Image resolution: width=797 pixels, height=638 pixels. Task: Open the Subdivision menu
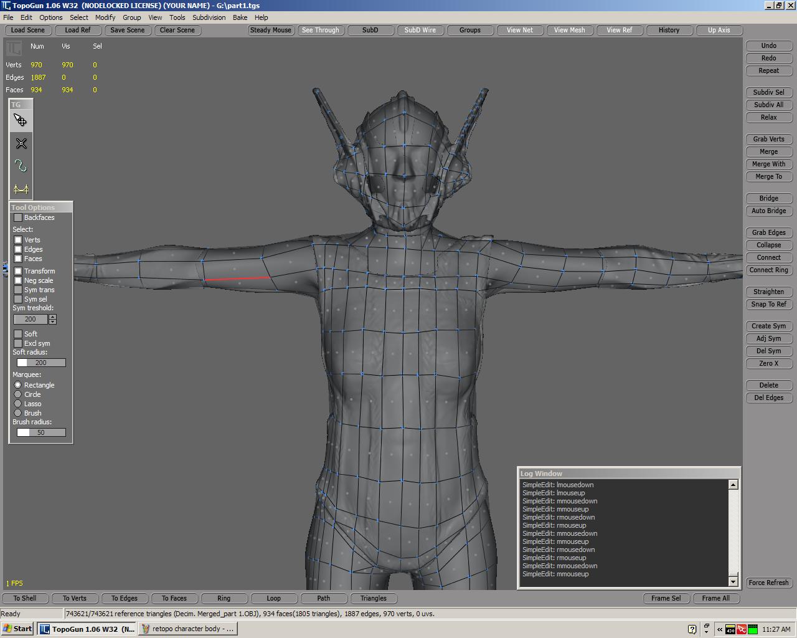[x=209, y=17]
